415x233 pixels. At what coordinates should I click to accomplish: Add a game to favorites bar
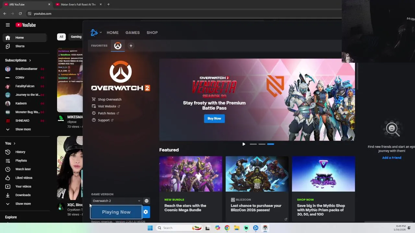point(131,46)
